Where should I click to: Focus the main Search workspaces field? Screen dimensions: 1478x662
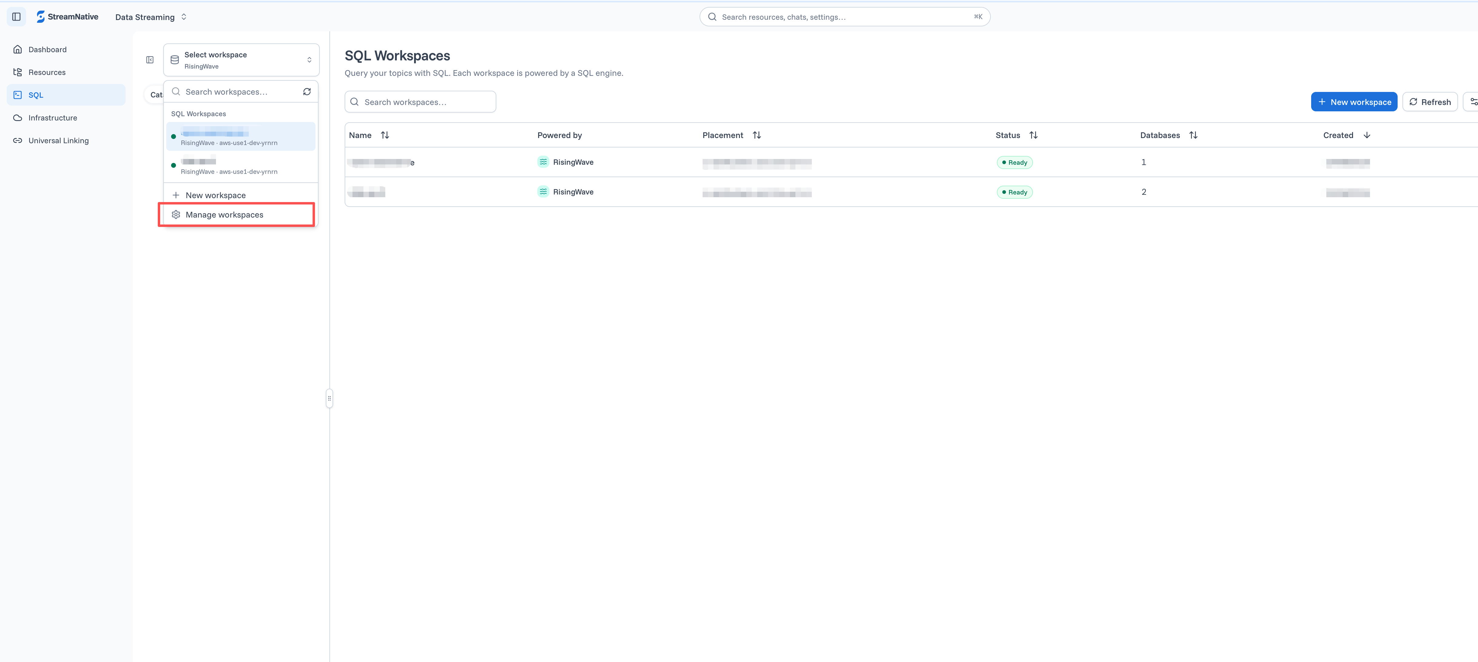pos(420,102)
